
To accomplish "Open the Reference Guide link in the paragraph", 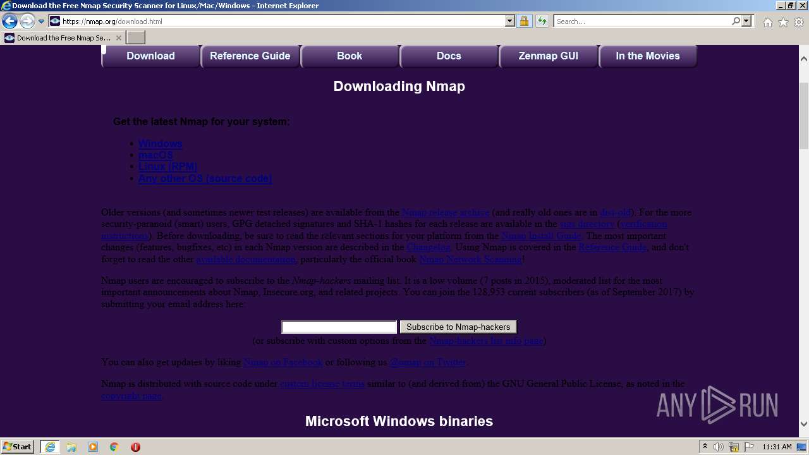I will tap(612, 247).
